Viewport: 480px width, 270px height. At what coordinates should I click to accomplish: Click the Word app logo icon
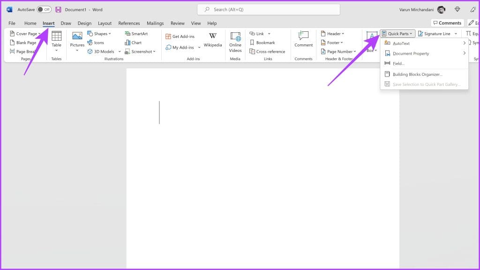pyautogui.click(x=9, y=9)
